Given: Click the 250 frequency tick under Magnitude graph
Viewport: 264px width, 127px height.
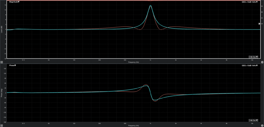Looking at the screenshot, I should coord(100,60).
